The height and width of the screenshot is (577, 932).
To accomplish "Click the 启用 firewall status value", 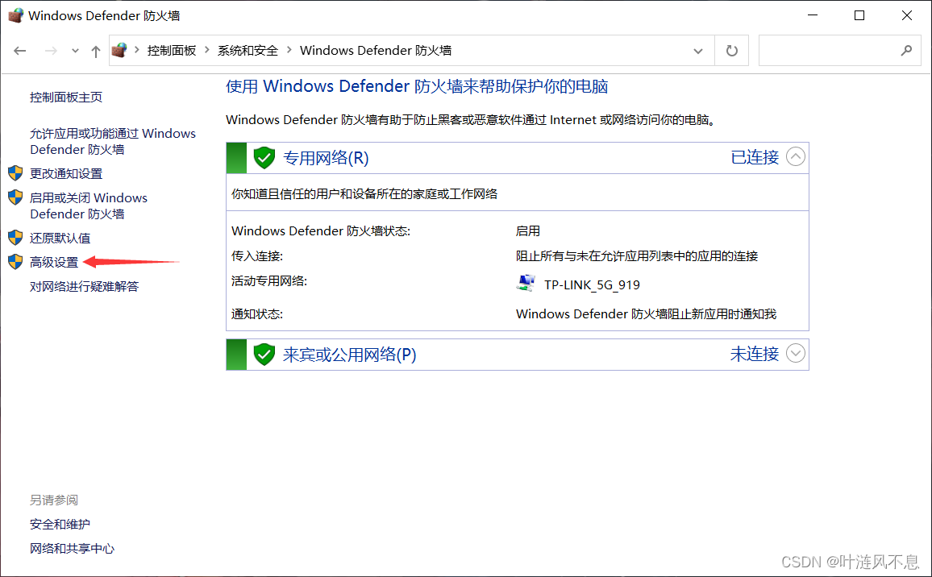I will click(528, 230).
